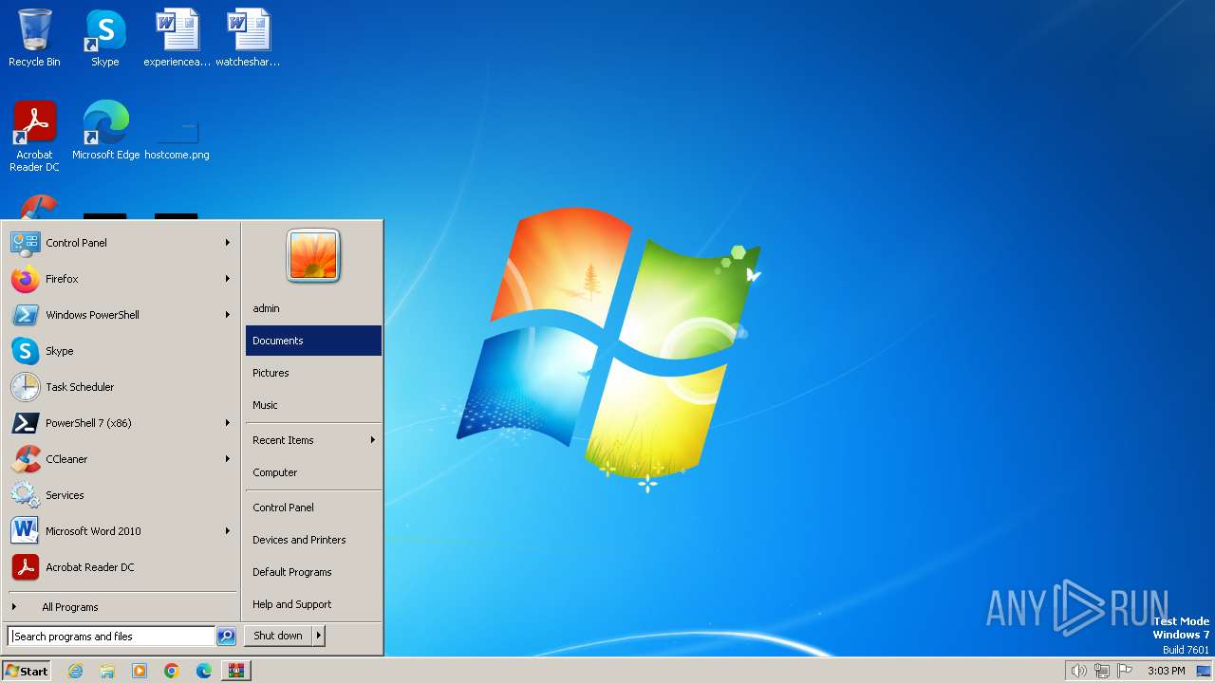Launch Microsoft Word 2010 from Start menu

(x=121, y=531)
